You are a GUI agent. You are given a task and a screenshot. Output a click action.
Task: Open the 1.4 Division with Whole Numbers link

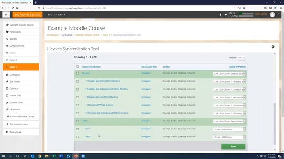click(99, 105)
